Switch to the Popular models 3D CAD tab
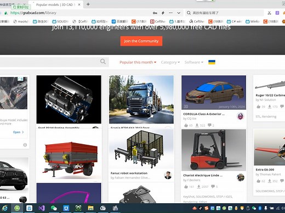Viewport: 285px width, 213px height. click(x=56, y=4)
